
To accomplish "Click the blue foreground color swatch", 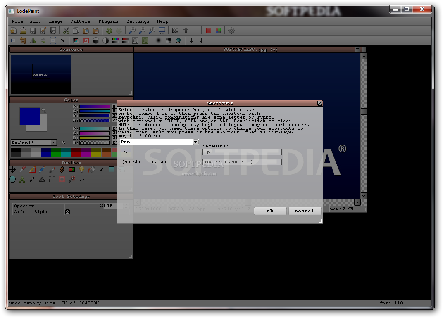I will coord(30,116).
